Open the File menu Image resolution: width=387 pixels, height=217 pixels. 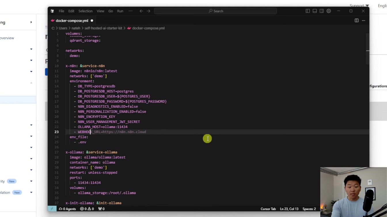point(61,11)
